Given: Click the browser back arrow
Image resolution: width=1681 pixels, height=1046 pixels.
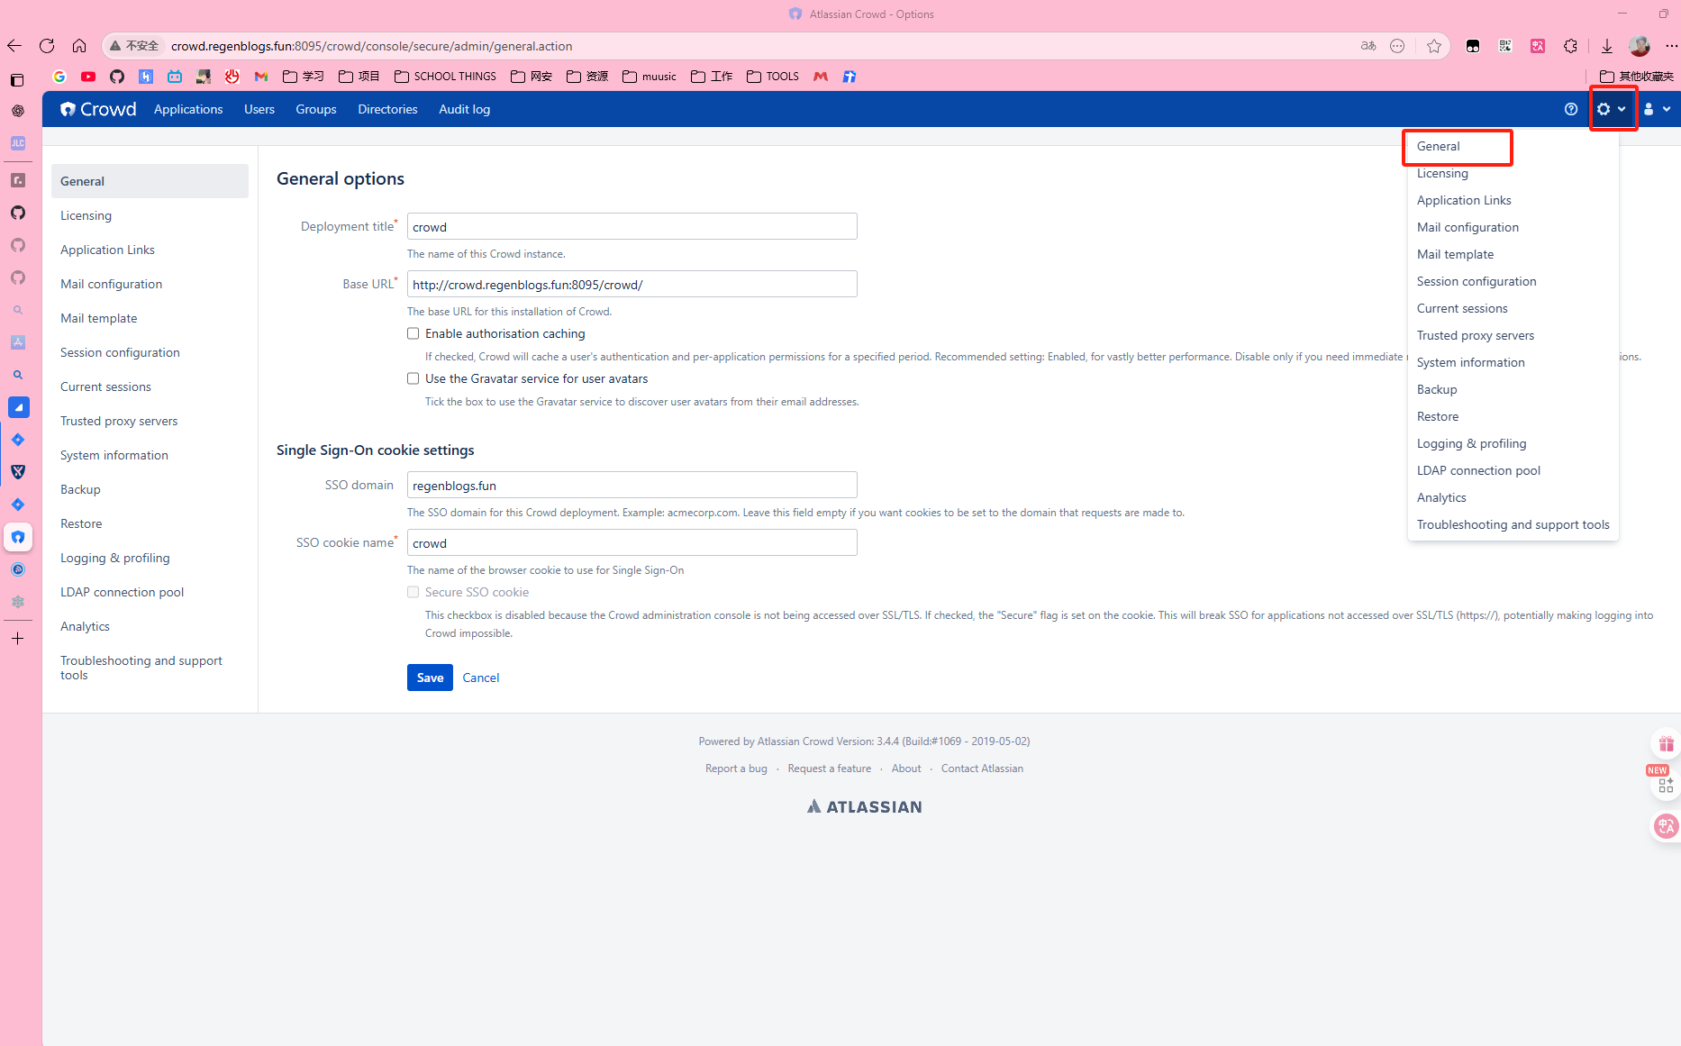Looking at the screenshot, I should click(x=14, y=46).
